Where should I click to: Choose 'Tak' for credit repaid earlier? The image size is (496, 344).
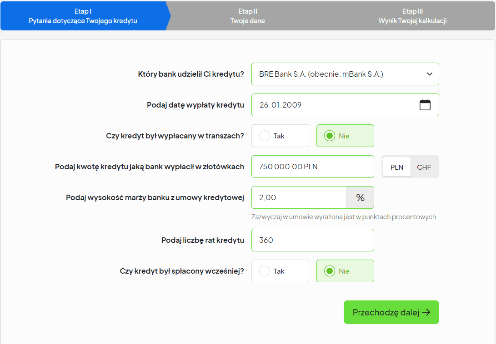(280, 271)
